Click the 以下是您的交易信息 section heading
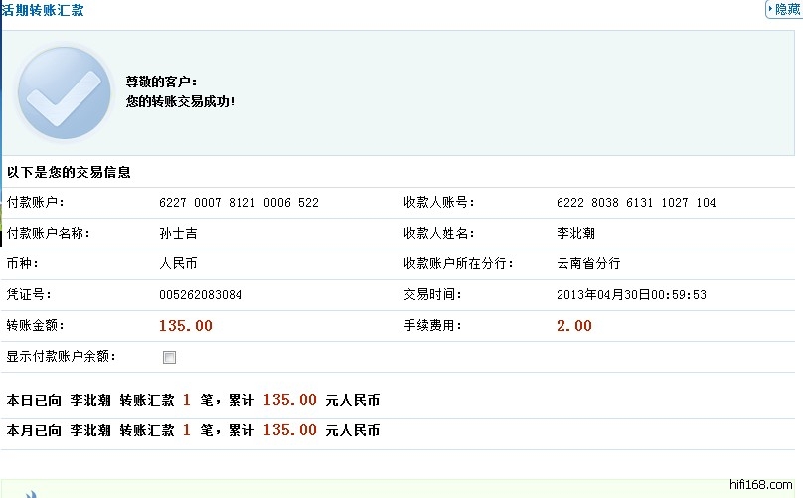Image resolution: width=803 pixels, height=498 pixels. point(69,172)
